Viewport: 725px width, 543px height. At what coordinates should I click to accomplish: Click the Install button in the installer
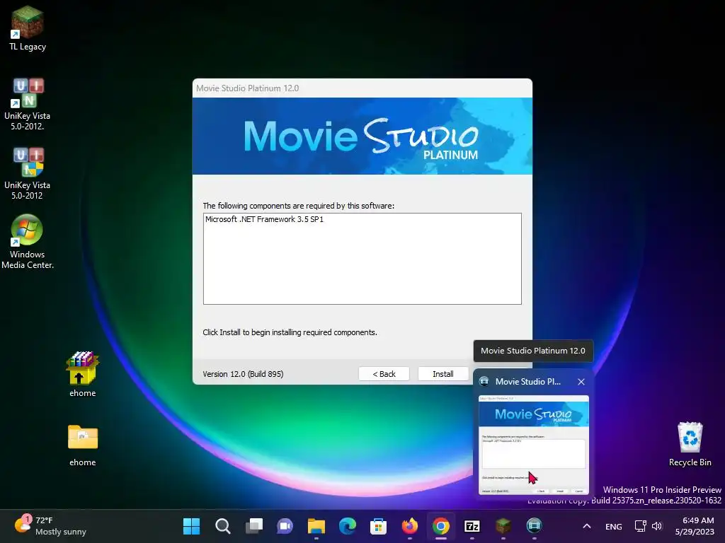(x=443, y=374)
